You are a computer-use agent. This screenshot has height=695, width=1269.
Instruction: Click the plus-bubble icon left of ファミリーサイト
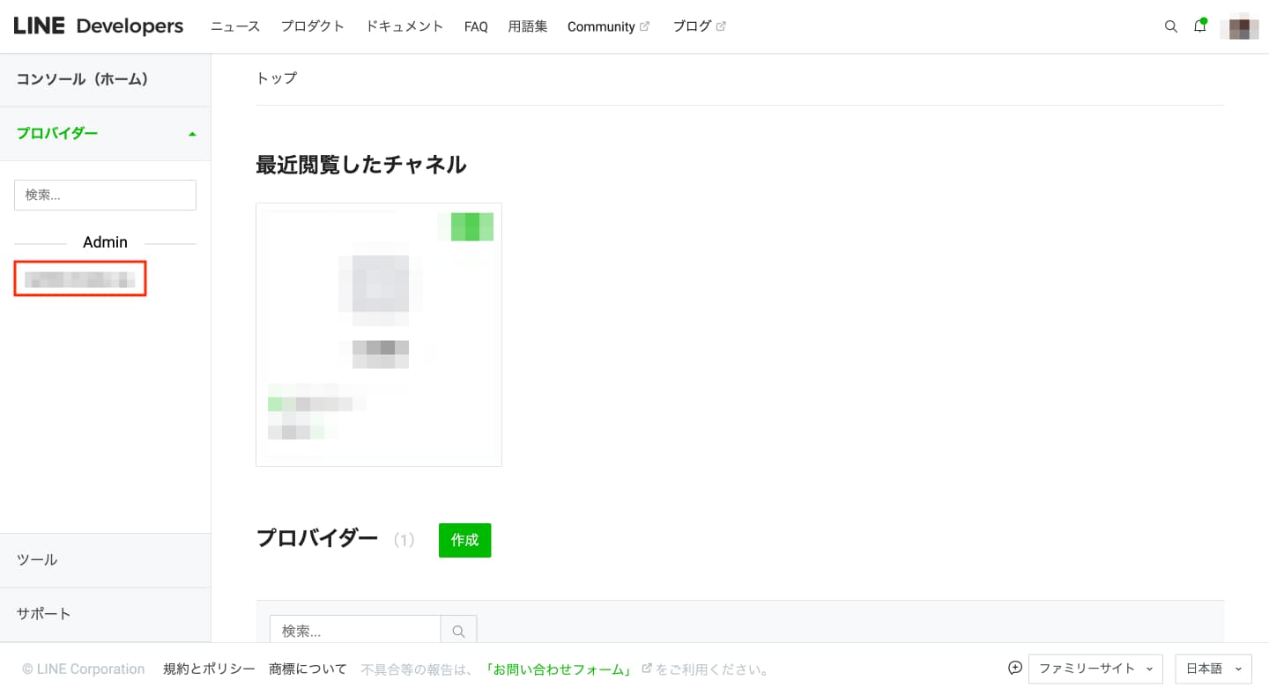point(1015,668)
